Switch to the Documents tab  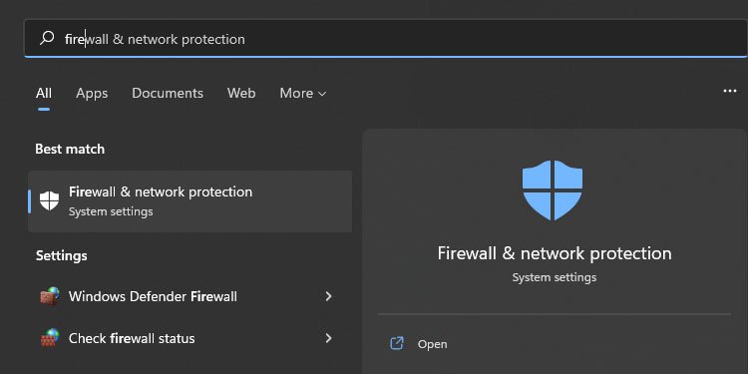tap(168, 93)
